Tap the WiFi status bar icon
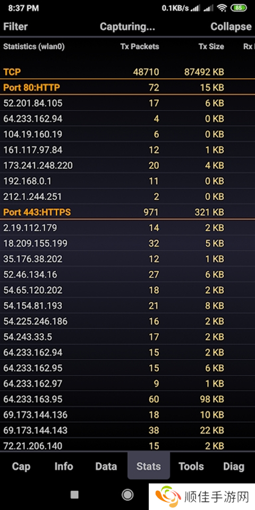Viewport: 255px width, 510px height. (x=222, y=8)
